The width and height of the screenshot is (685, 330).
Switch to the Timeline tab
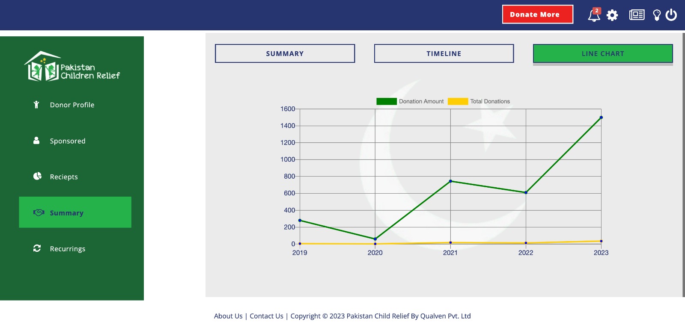pos(444,53)
